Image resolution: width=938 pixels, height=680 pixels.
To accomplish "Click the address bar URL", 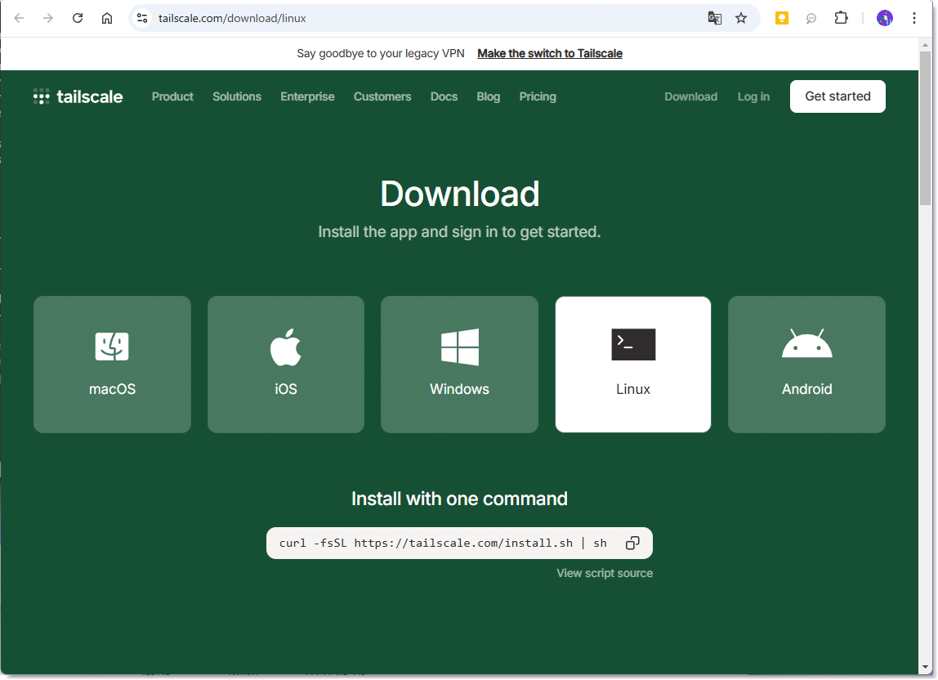I will tap(232, 18).
